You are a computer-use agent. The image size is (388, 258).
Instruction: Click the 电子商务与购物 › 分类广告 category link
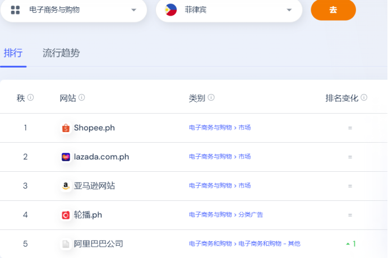tap(226, 215)
